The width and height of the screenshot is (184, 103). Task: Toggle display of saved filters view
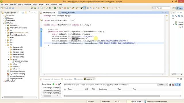pos(176,85)
